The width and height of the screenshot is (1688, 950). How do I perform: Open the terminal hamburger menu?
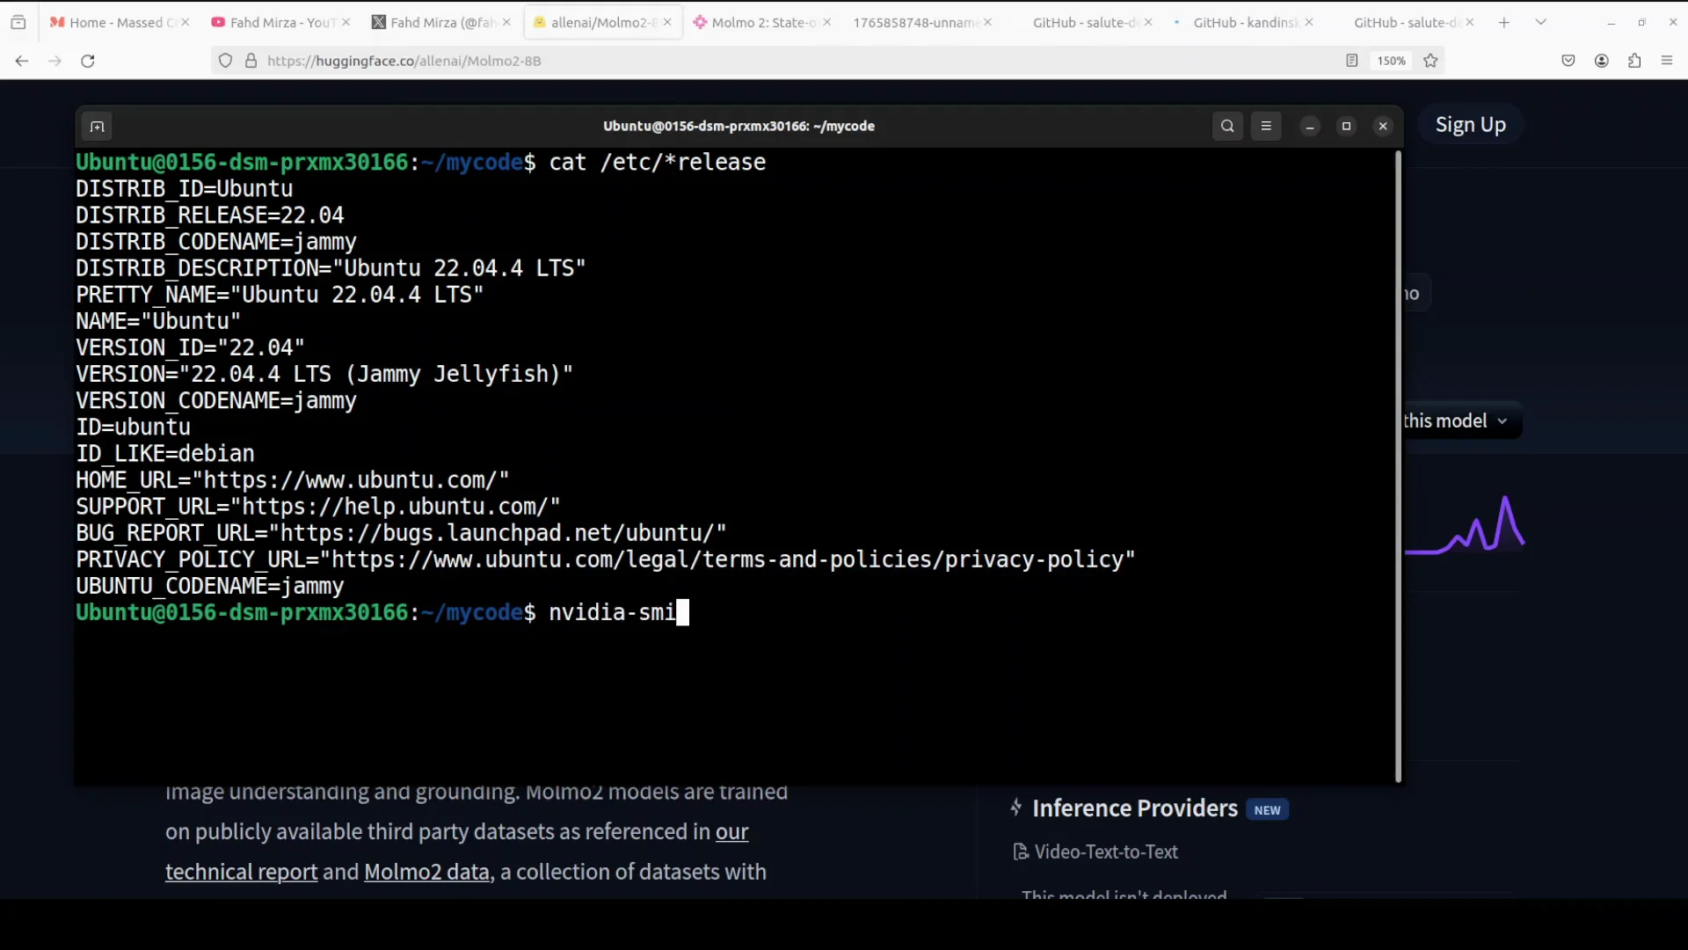[1266, 126]
